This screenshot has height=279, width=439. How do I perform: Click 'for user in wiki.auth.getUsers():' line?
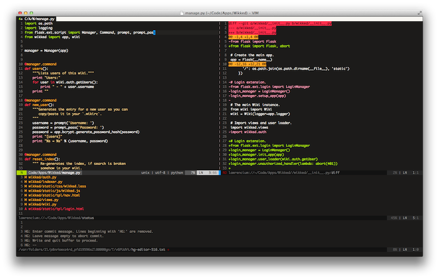(x=65, y=82)
